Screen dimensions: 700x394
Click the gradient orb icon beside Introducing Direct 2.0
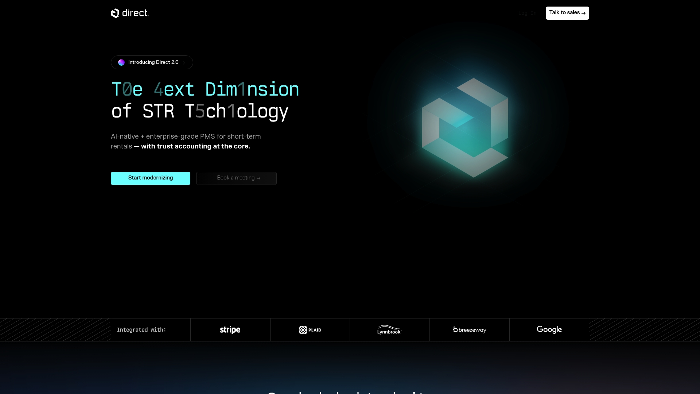pyautogui.click(x=121, y=62)
